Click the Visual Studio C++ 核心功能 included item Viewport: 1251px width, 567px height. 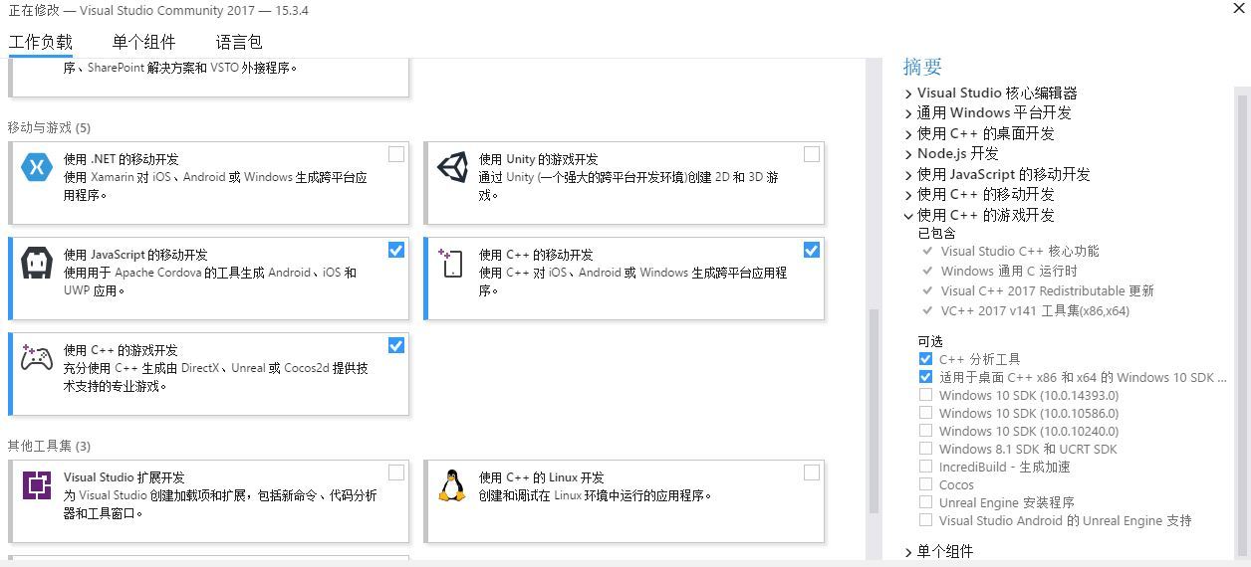tap(1020, 252)
